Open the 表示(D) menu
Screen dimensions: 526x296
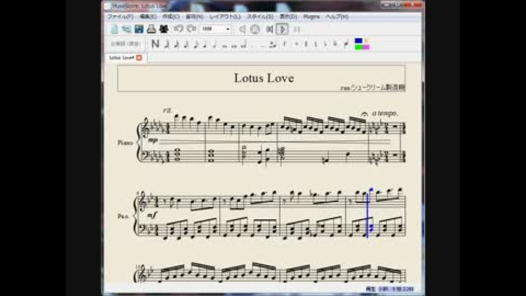tap(288, 16)
